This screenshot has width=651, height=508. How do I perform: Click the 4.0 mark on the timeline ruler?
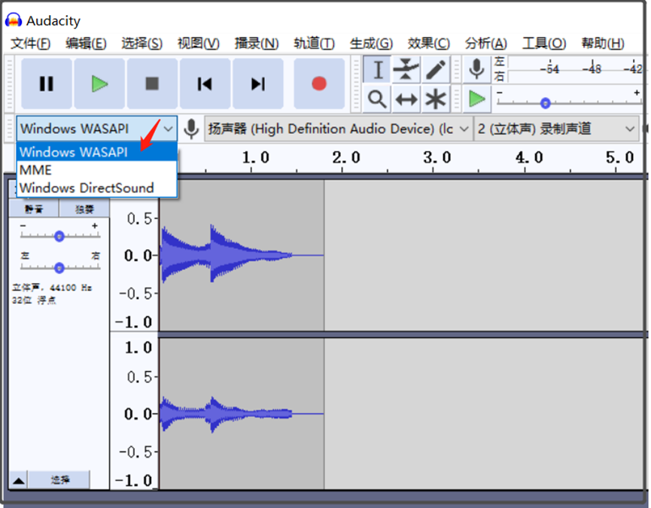coord(528,157)
